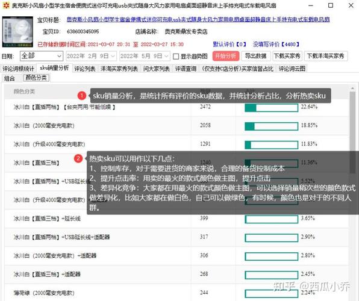This screenshot has width=359, height=301.
Task: Switch to the sku销量分析 tab
Action: (54, 68)
